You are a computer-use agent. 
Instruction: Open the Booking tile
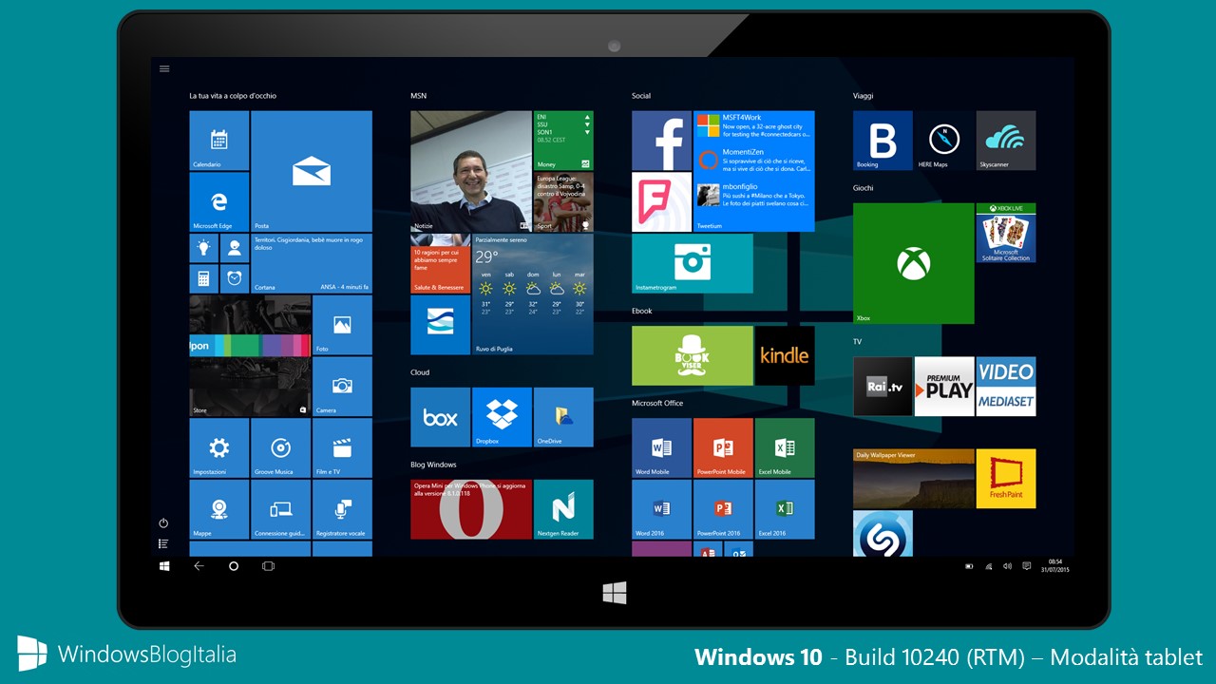[x=883, y=141]
